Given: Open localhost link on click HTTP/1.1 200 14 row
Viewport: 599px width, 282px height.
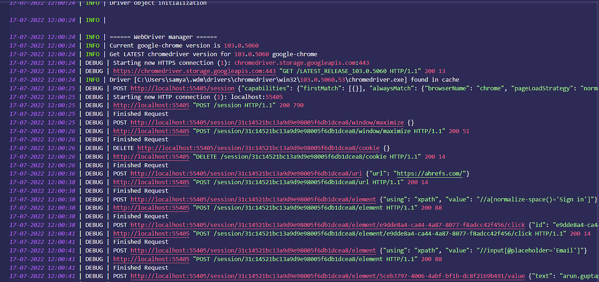Looking at the screenshot, I should coord(151,233).
